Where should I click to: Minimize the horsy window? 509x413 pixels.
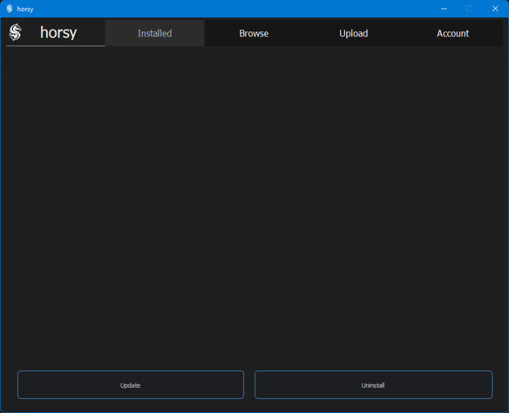[x=444, y=9]
